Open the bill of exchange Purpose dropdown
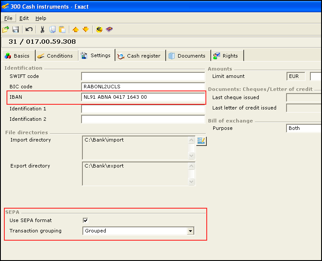 [x=303, y=128]
